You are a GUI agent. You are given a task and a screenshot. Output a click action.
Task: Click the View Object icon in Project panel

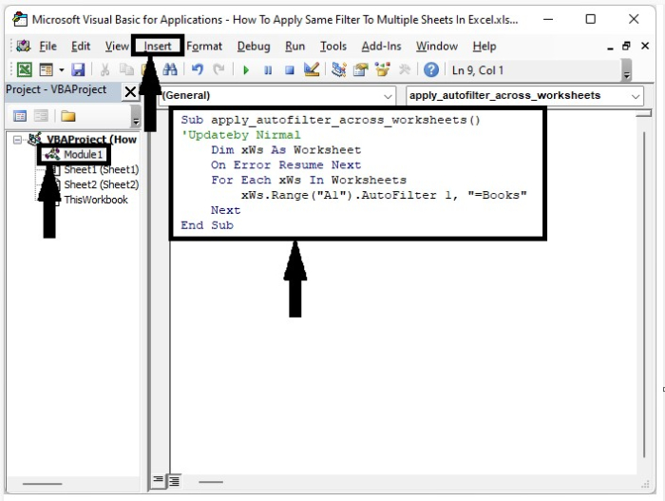41,115
